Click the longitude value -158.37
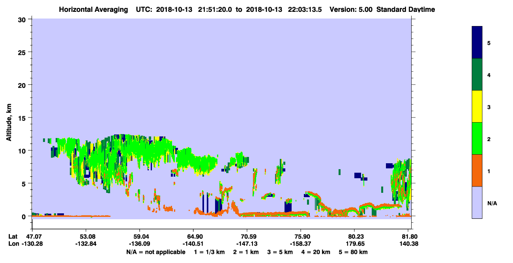 pos(301,244)
